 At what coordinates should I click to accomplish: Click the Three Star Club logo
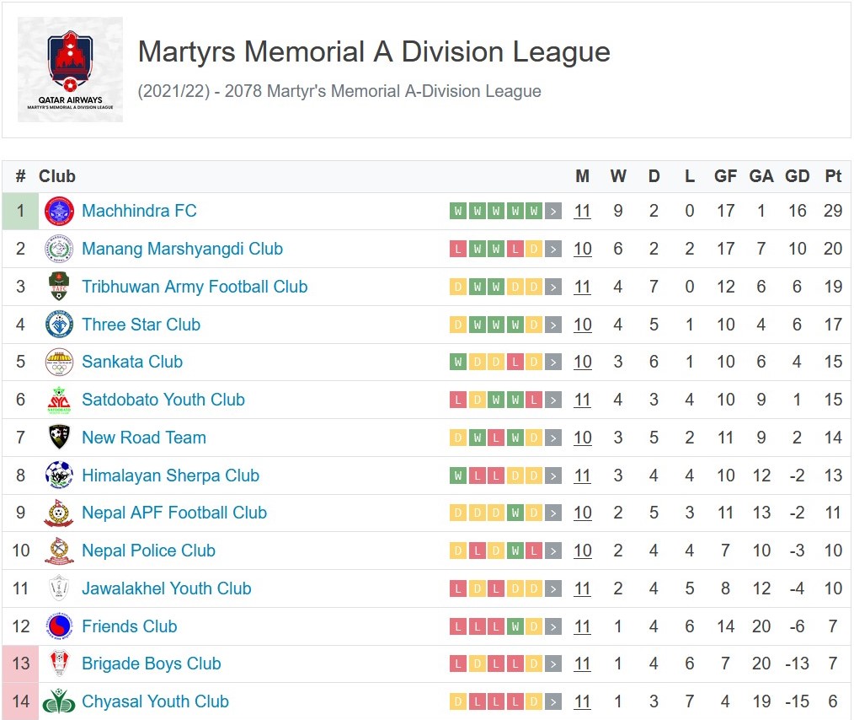[59, 325]
